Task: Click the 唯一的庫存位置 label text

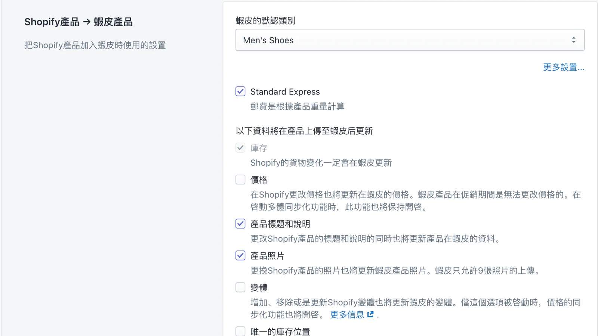Action: [x=280, y=332]
